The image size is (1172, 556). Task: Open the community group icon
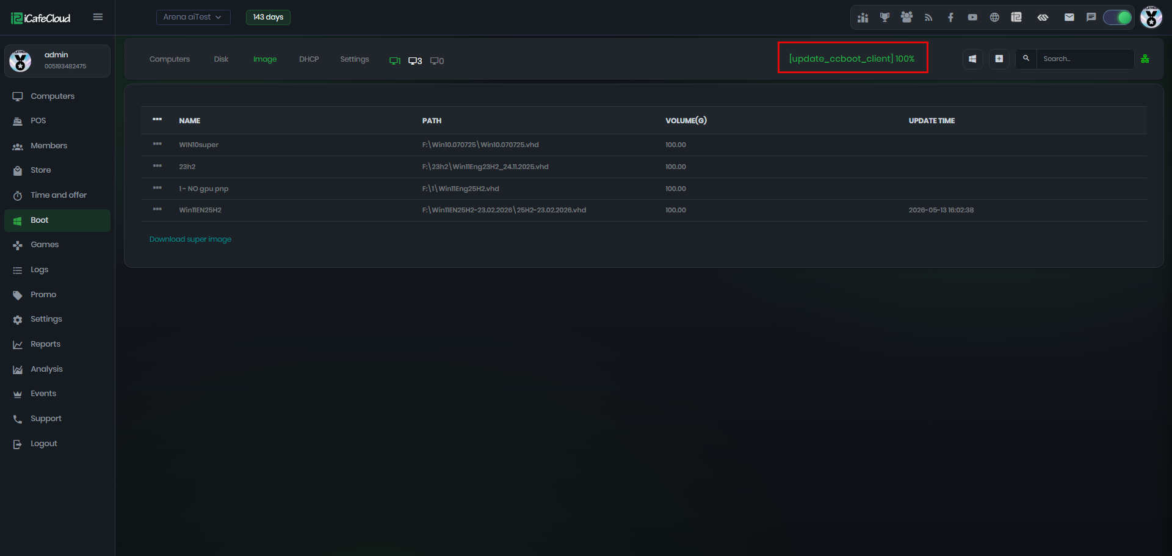[x=906, y=18]
